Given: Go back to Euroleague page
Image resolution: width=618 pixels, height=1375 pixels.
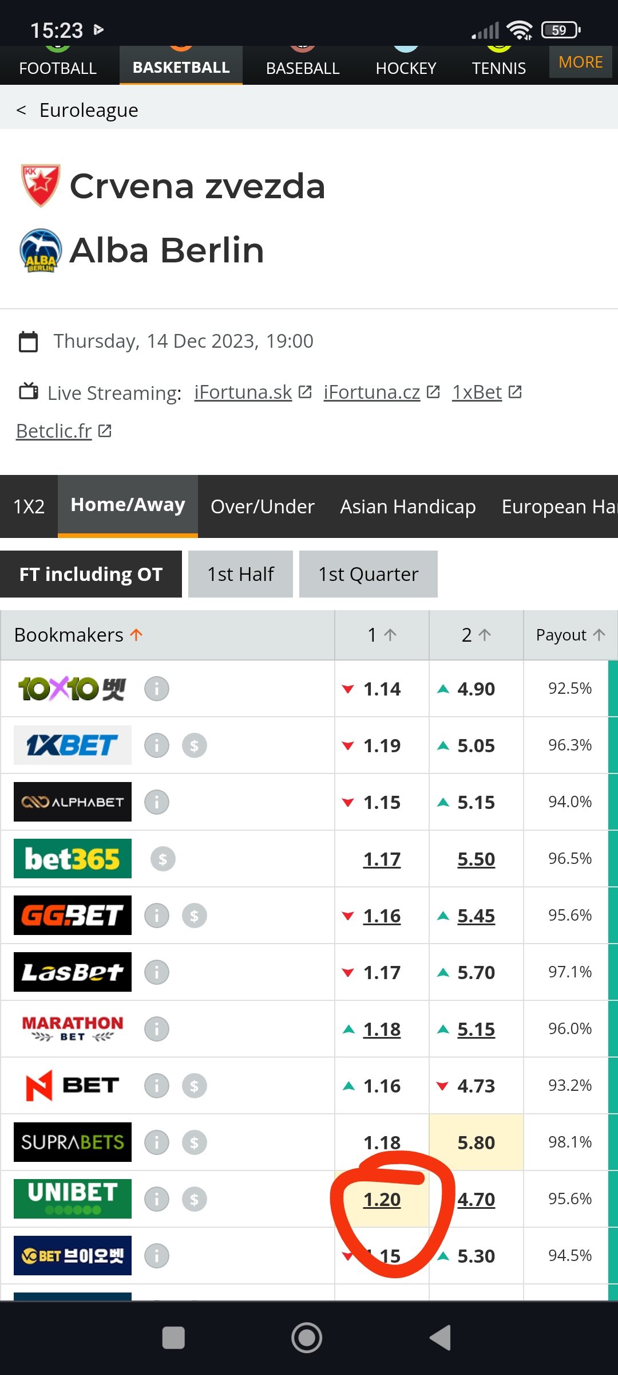Looking at the screenshot, I should 77,110.
